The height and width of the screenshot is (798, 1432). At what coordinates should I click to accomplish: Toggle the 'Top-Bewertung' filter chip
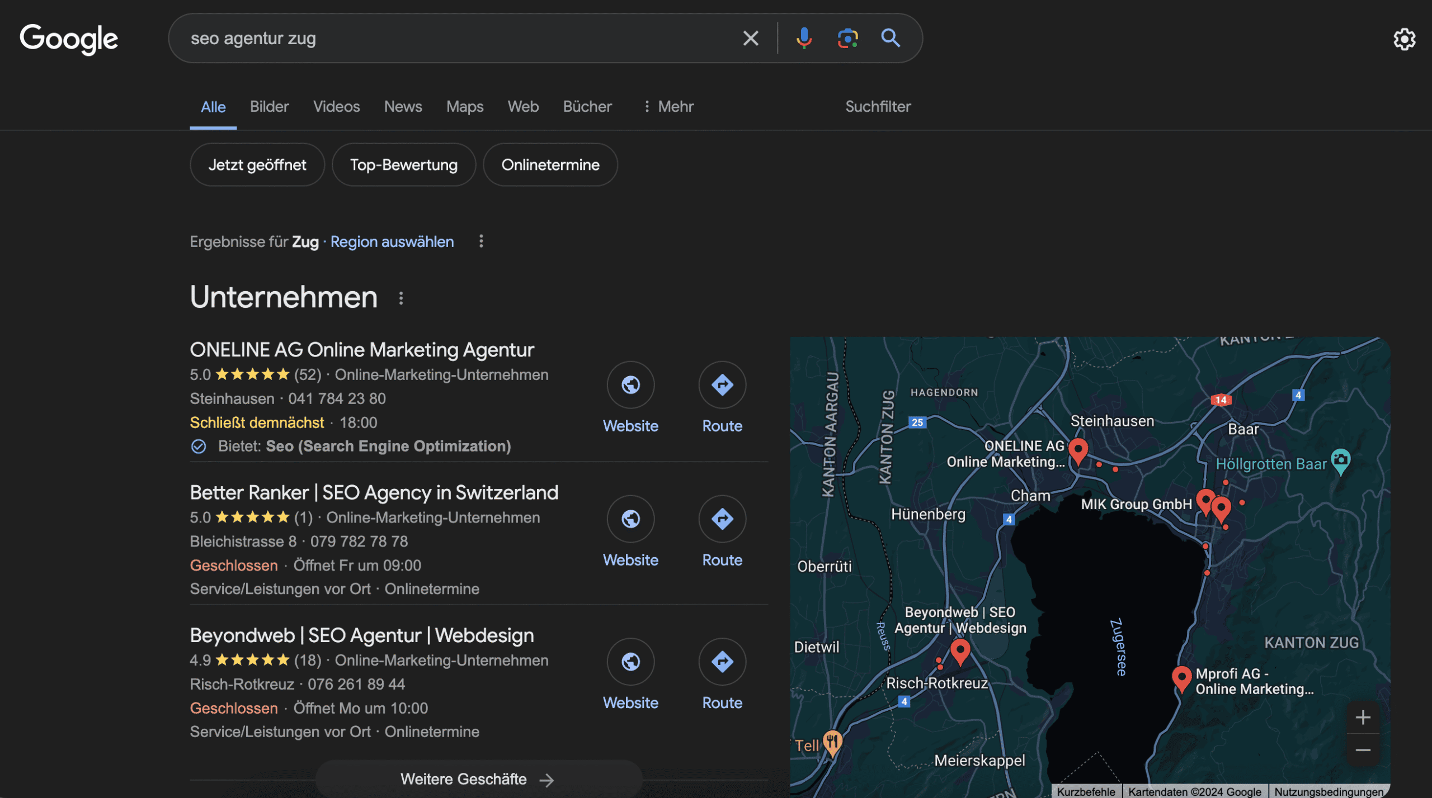click(x=403, y=165)
